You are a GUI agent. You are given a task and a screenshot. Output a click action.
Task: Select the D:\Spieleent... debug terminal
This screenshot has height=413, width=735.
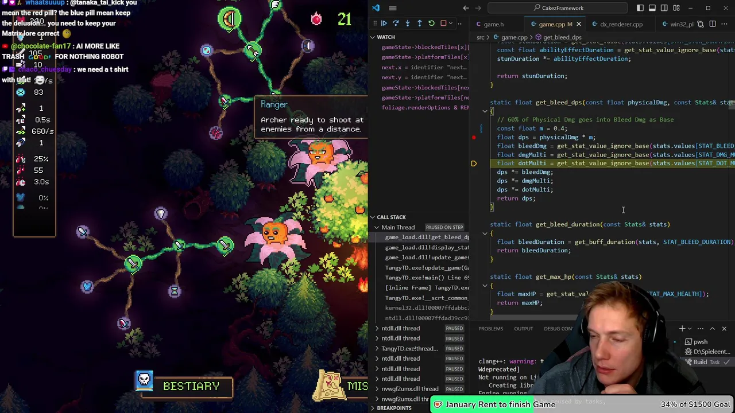(706, 352)
